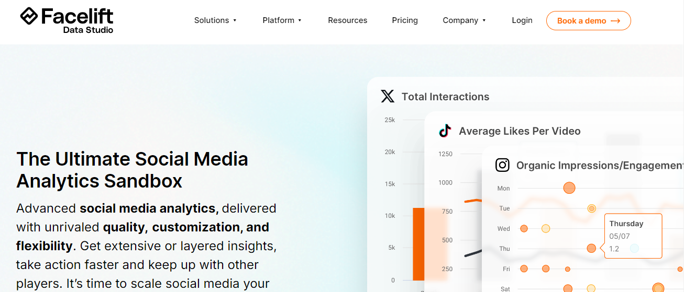Viewport: 684px width, 292px height.
Task: Click the large orange Monday bubble
Action: tap(569, 188)
